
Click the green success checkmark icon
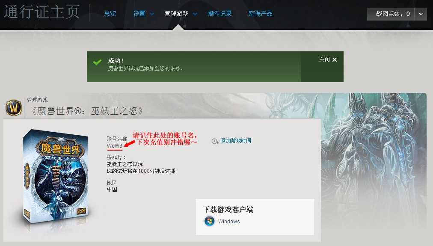click(x=97, y=62)
